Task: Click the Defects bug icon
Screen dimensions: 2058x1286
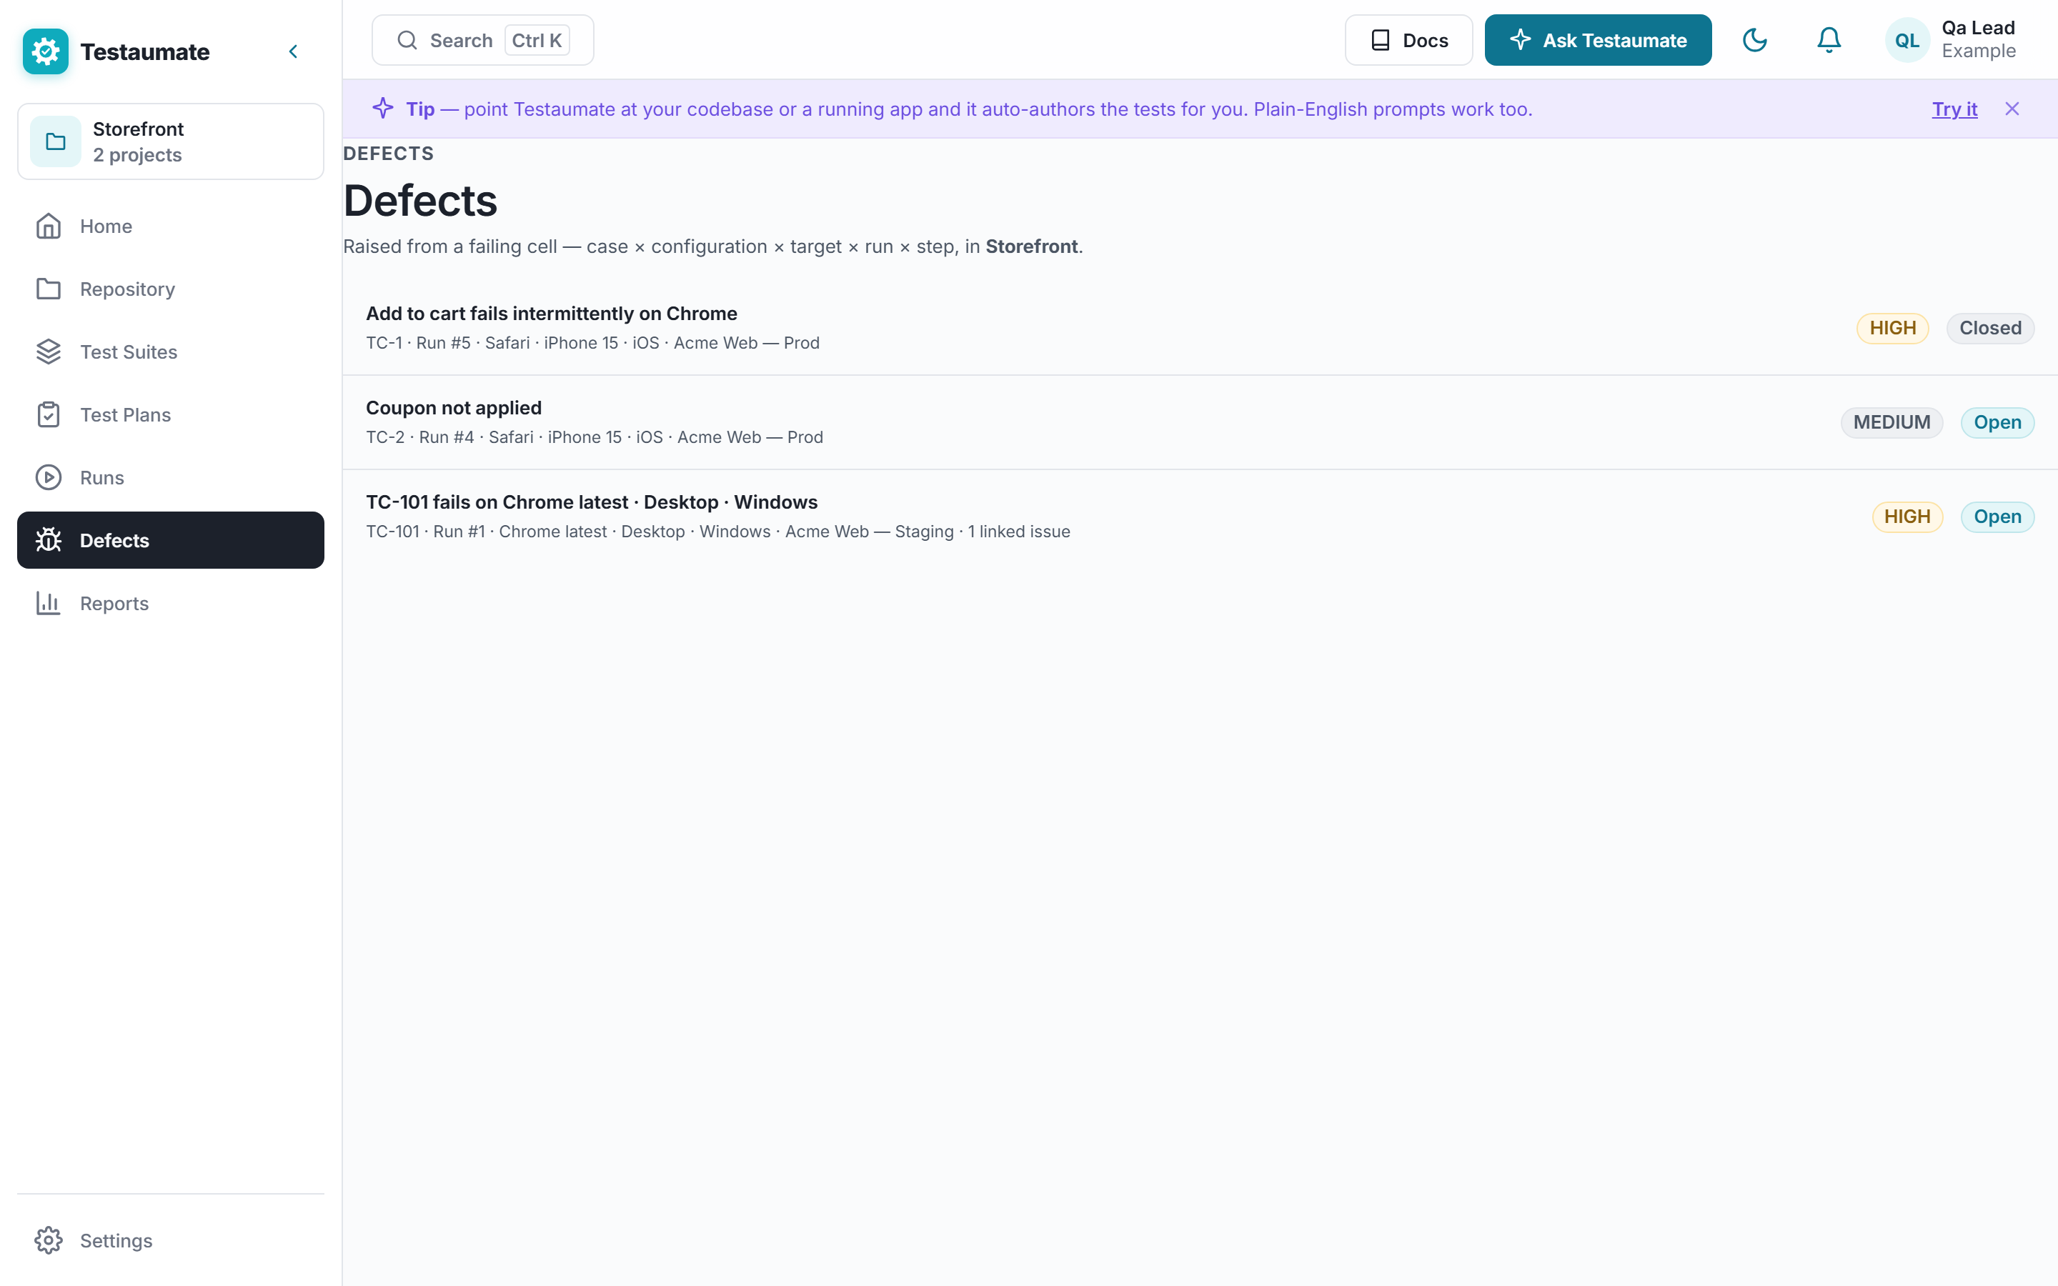Action: click(49, 540)
